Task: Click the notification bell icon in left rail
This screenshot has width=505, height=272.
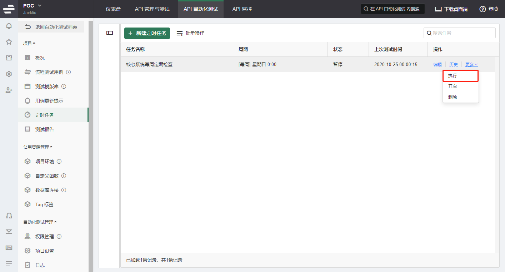Action: click(9, 26)
